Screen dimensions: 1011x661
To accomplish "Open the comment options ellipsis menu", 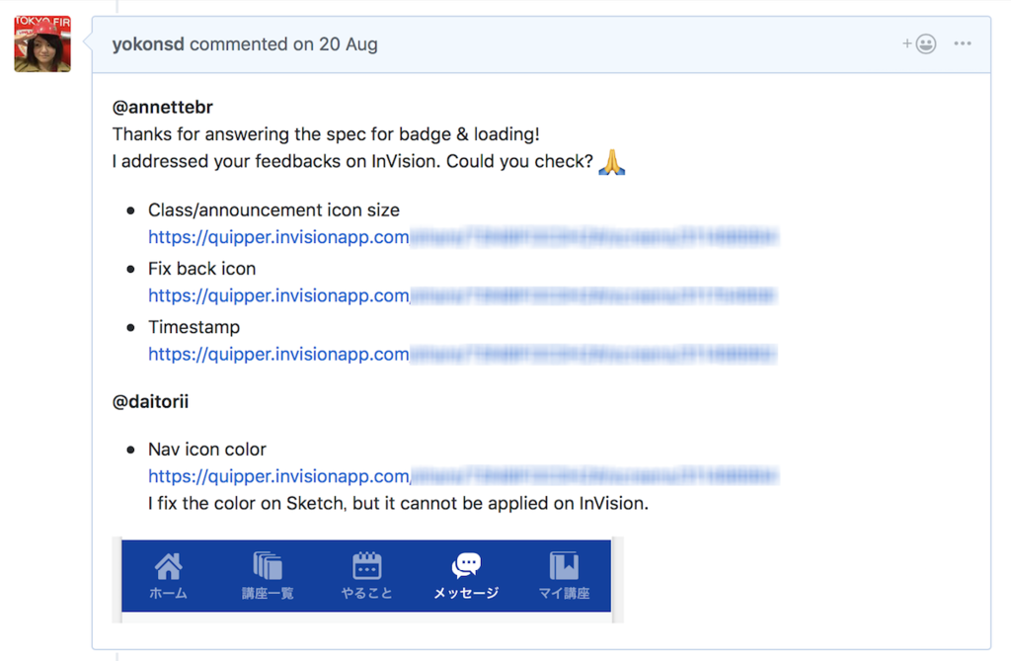I will (x=963, y=44).
